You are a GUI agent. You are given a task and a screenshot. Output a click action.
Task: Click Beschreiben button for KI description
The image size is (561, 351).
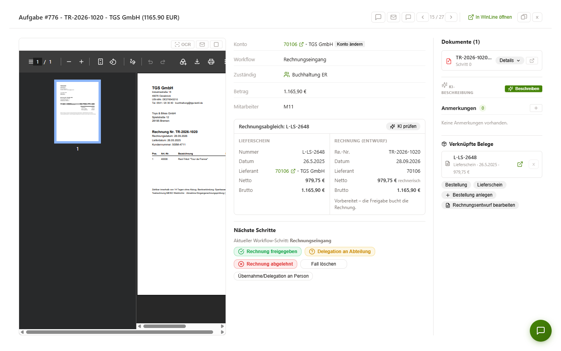[x=524, y=89]
